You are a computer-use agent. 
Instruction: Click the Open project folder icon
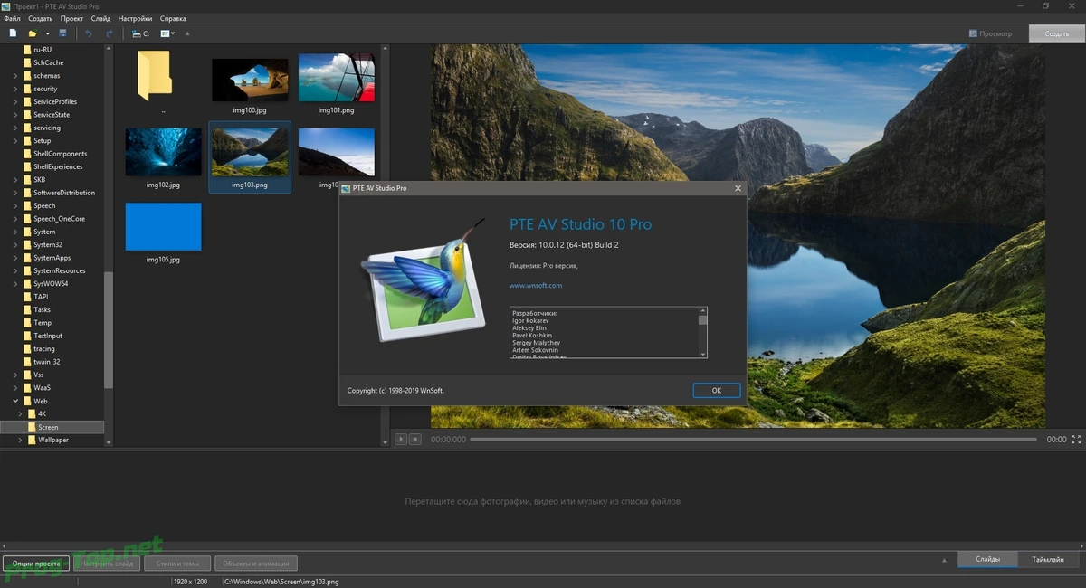[x=33, y=33]
